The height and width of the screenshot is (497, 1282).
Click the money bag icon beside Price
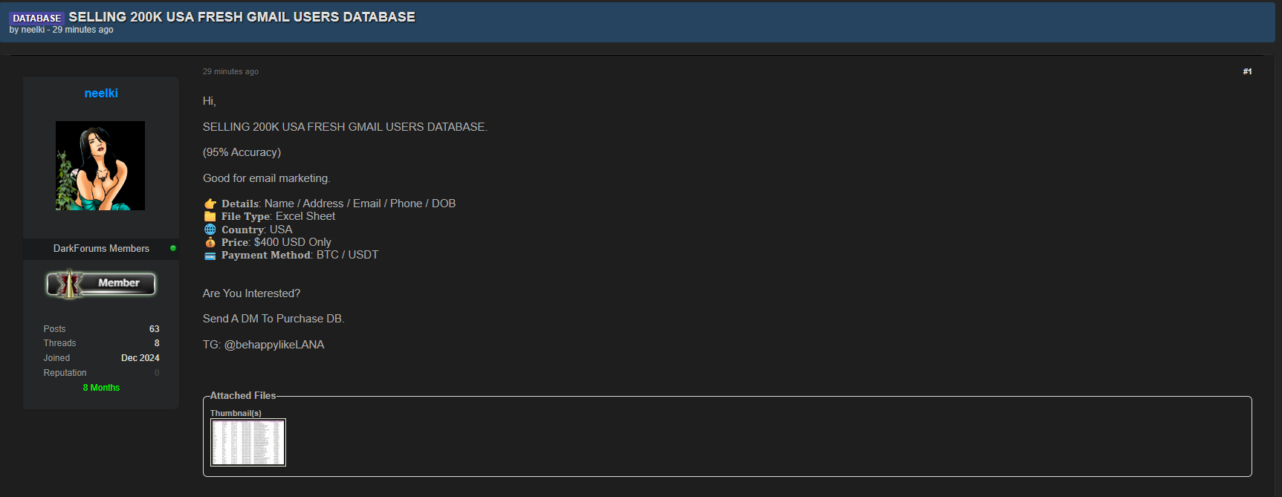pyautogui.click(x=210, y=242)
